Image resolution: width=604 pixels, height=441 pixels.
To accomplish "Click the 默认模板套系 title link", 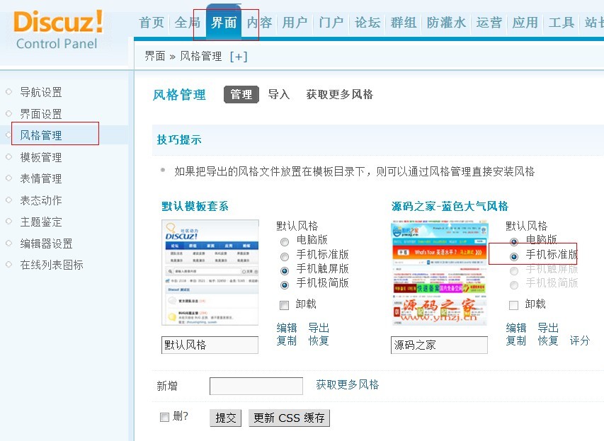I will pyautogui.click(x=195, y=206).
